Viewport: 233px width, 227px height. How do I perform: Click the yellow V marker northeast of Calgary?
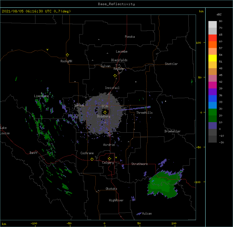click(x=116, y=157)
